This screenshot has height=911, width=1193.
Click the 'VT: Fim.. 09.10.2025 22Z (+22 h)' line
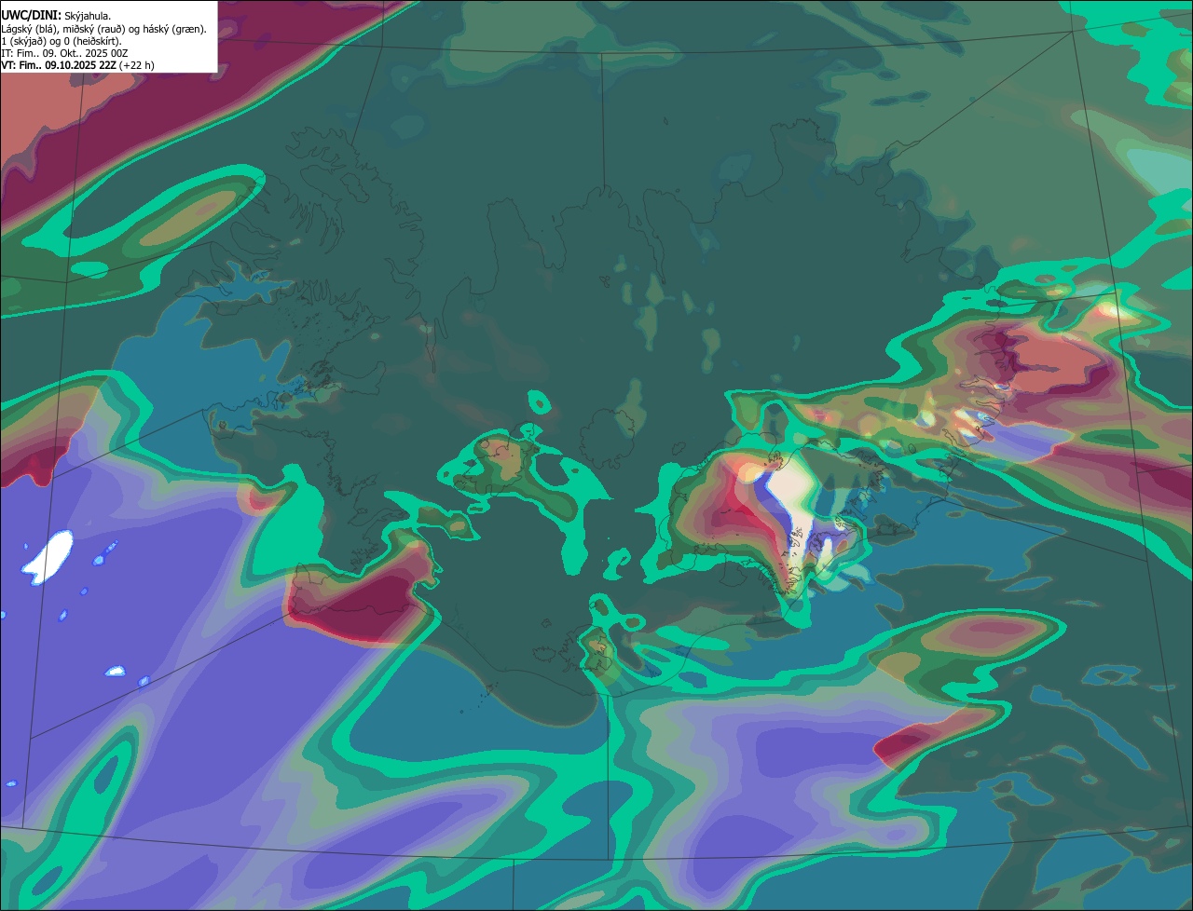click(78, 65)
